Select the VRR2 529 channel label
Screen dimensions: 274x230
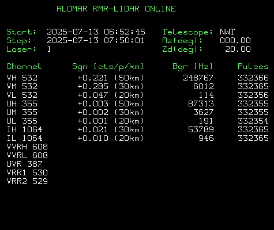pos(27,181)
